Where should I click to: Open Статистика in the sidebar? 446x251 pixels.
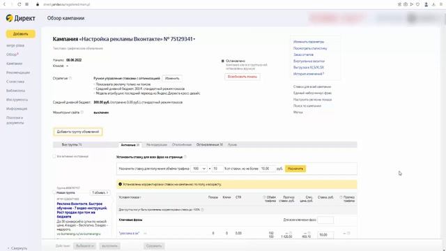(x=15, y=82)
